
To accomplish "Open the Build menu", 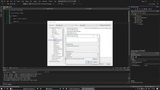I will (23, 1).
